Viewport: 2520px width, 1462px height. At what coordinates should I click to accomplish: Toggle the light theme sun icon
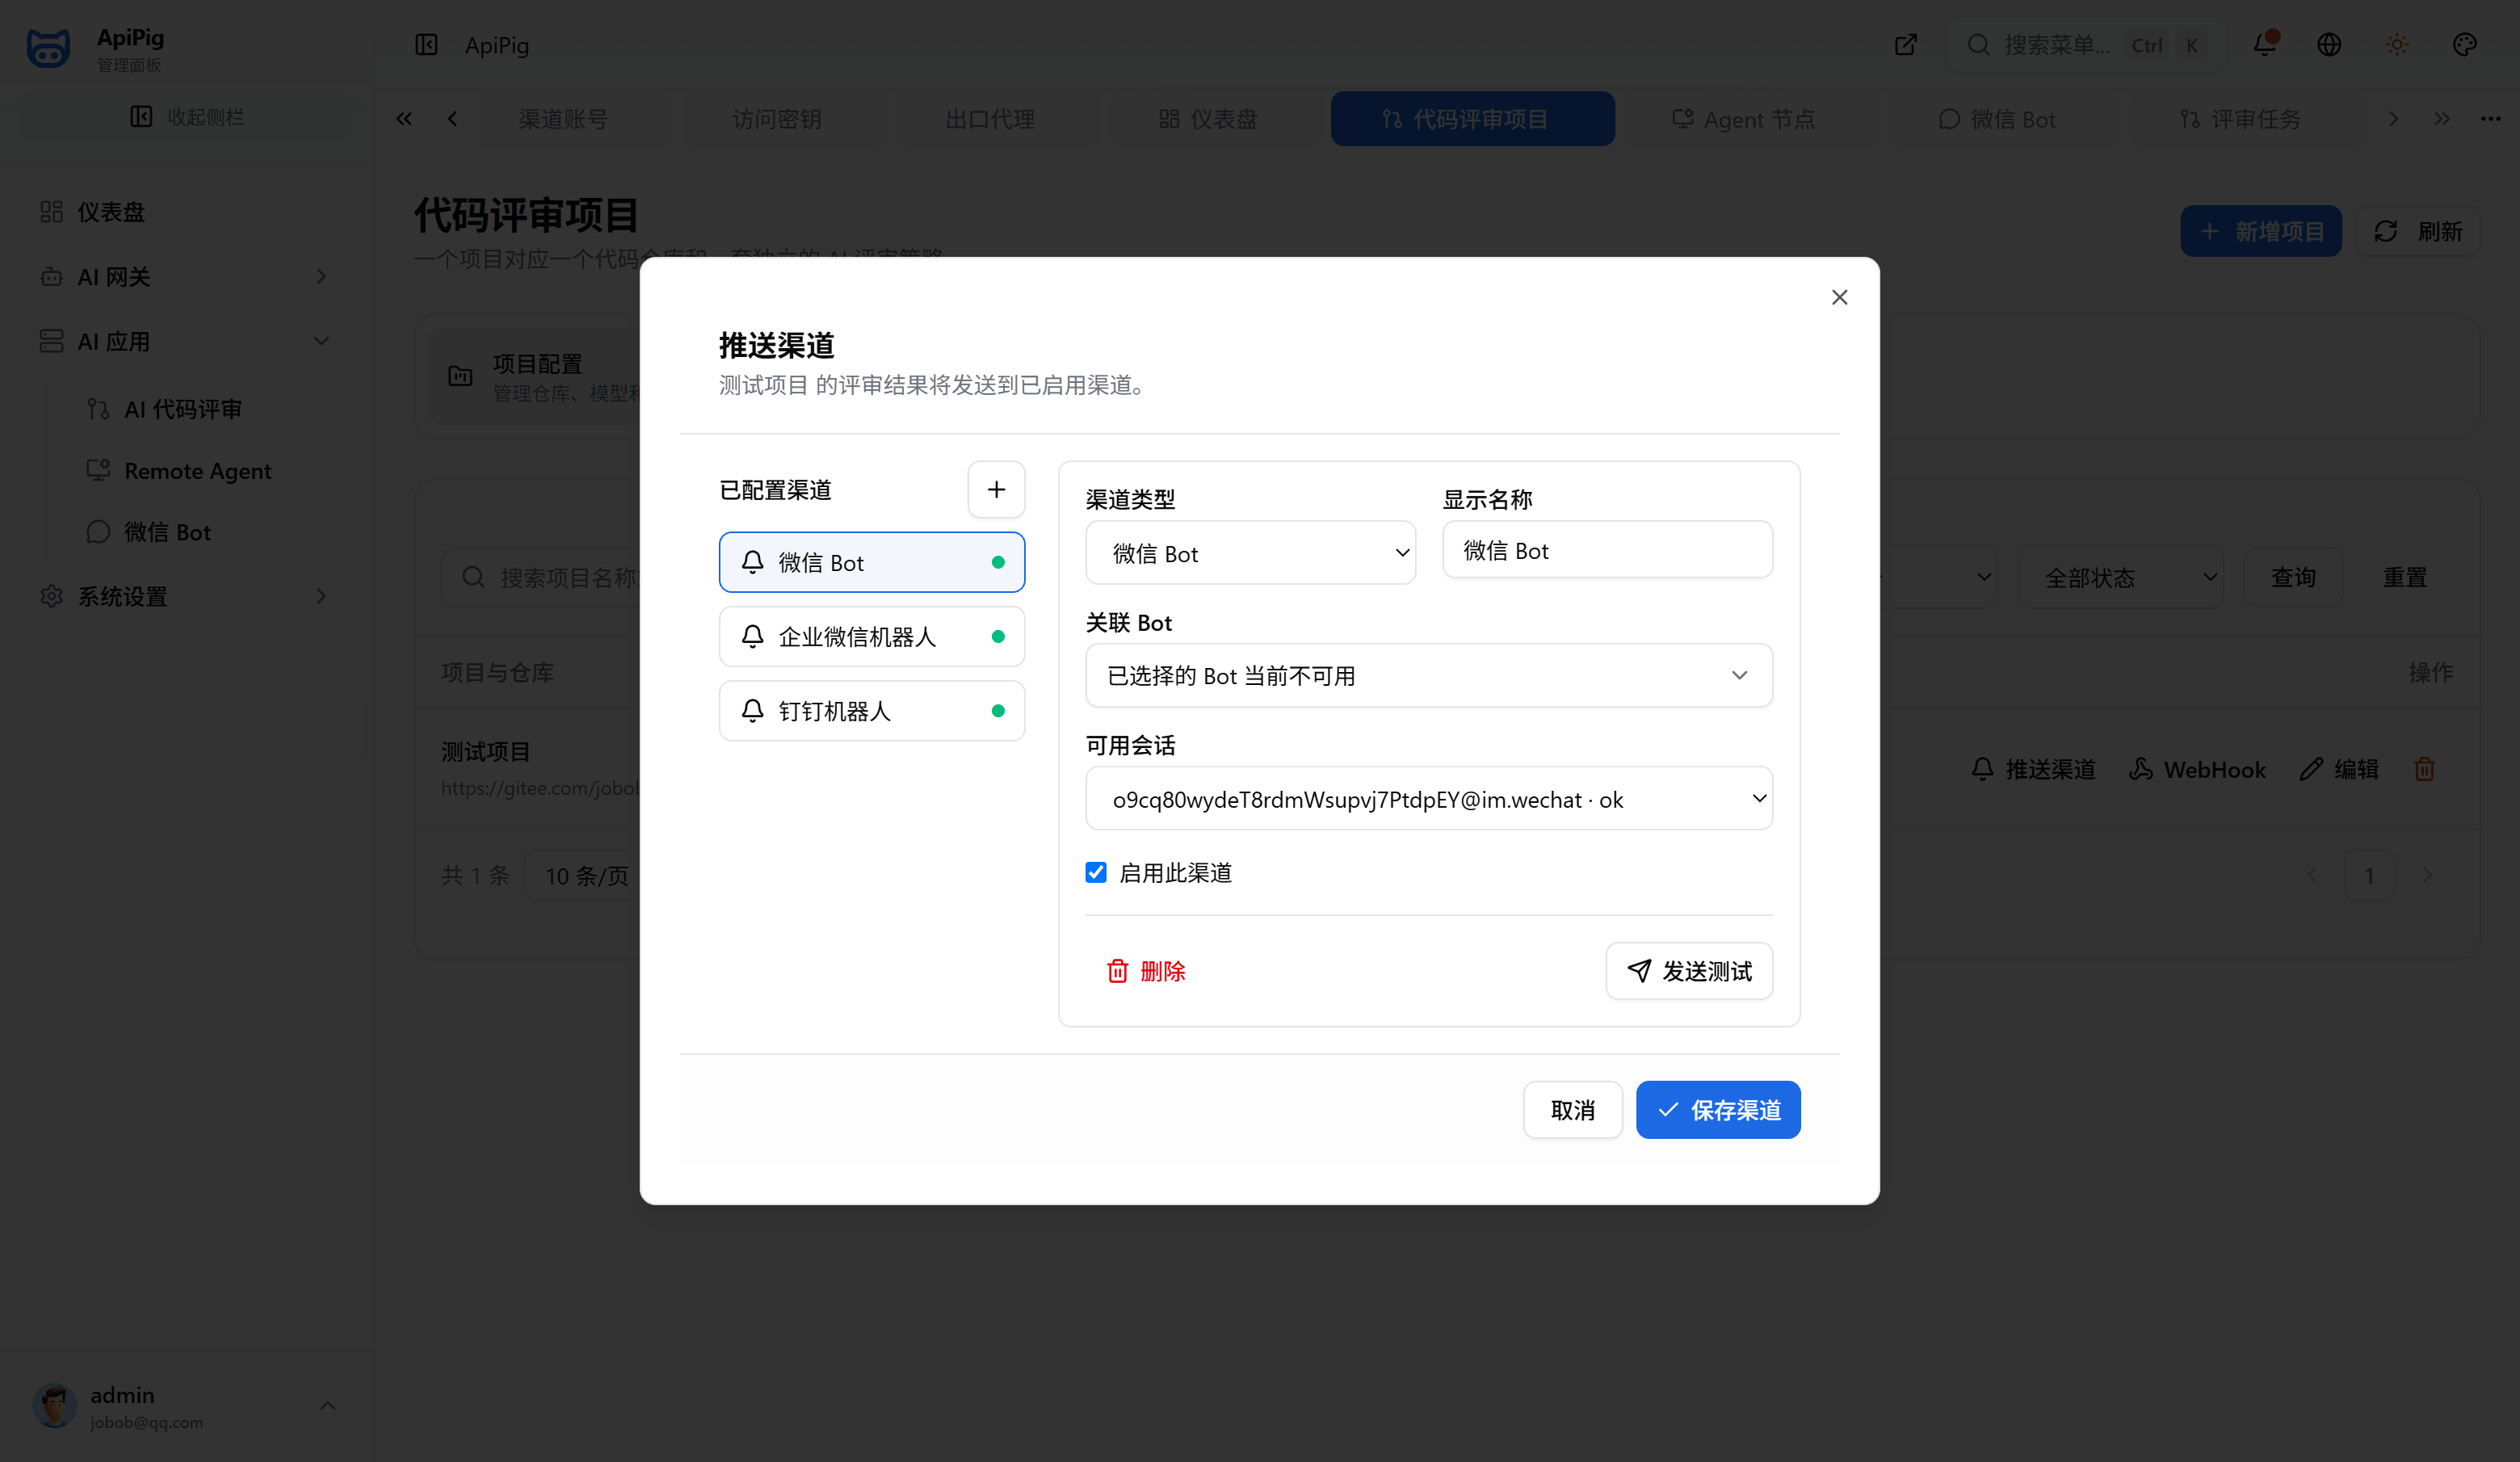tap(2397, 45)
